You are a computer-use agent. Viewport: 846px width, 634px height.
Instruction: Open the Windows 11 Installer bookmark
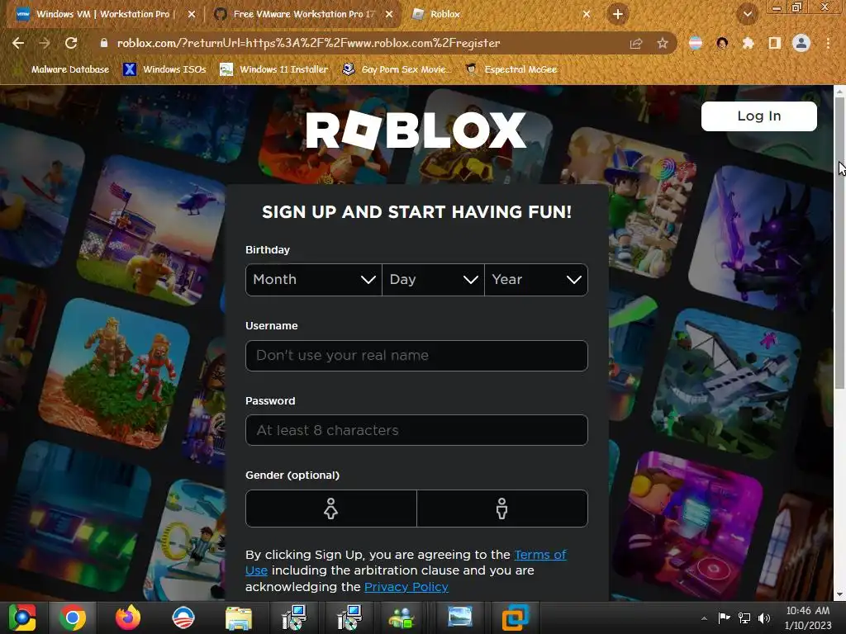[274, 69]
